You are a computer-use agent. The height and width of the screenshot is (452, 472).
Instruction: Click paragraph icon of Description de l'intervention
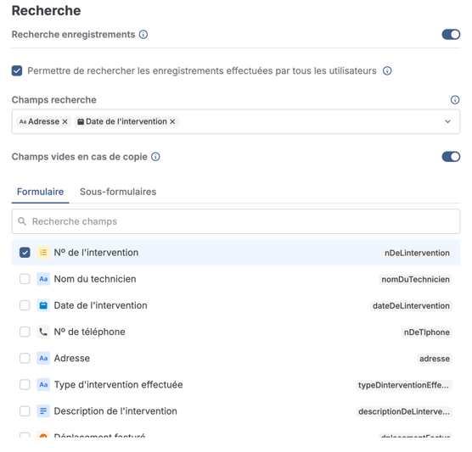point(43,411)
